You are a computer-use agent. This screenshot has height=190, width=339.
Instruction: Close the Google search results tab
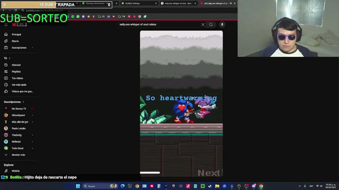(x=195, y=3)
